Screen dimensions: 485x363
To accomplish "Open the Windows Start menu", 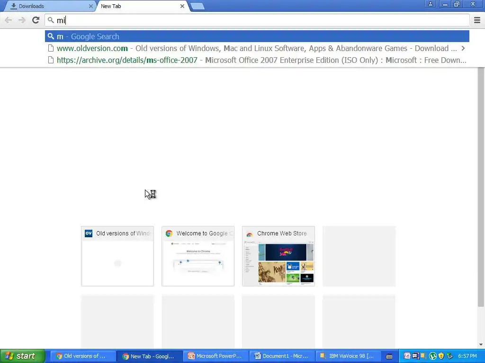I will [x=23, y=356].
